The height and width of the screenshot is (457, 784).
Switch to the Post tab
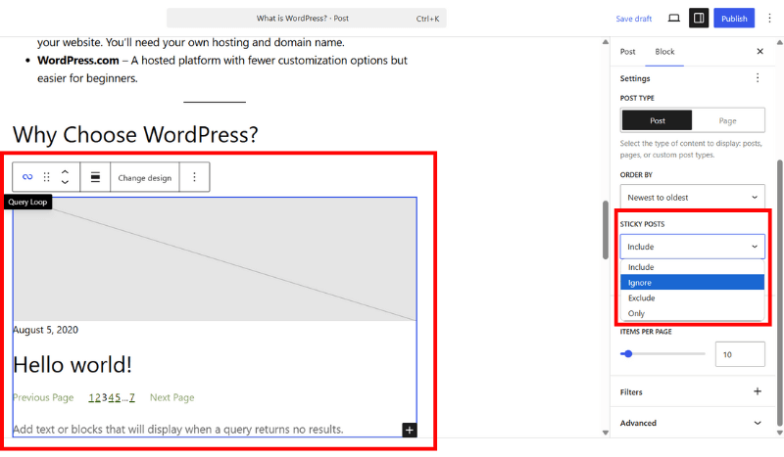(x=627, y=52)
